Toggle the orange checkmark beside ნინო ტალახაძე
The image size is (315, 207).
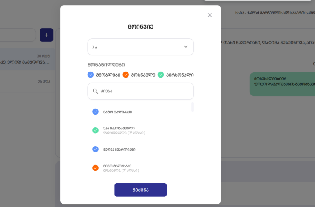(95, 168)
